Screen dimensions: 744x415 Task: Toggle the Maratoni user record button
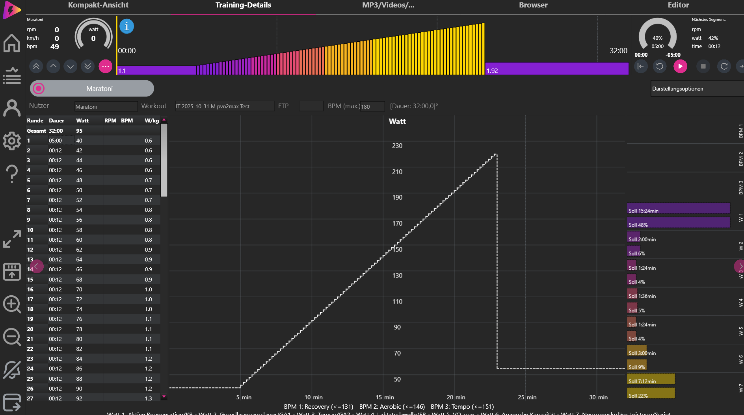click(39, 89)
